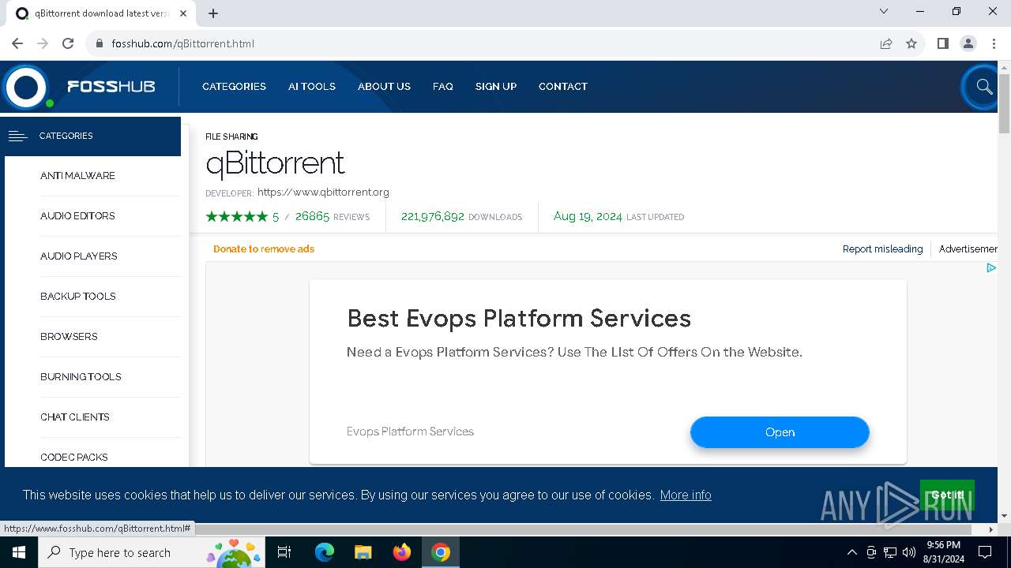
Task: Click the network icon in system tray
Action: [890, 552]
